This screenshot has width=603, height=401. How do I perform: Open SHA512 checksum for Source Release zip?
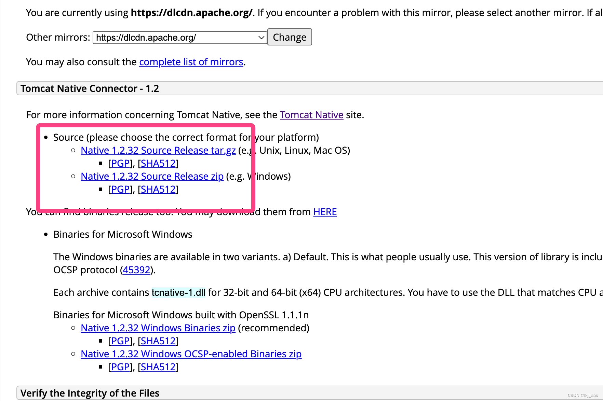tap(158, 189)
